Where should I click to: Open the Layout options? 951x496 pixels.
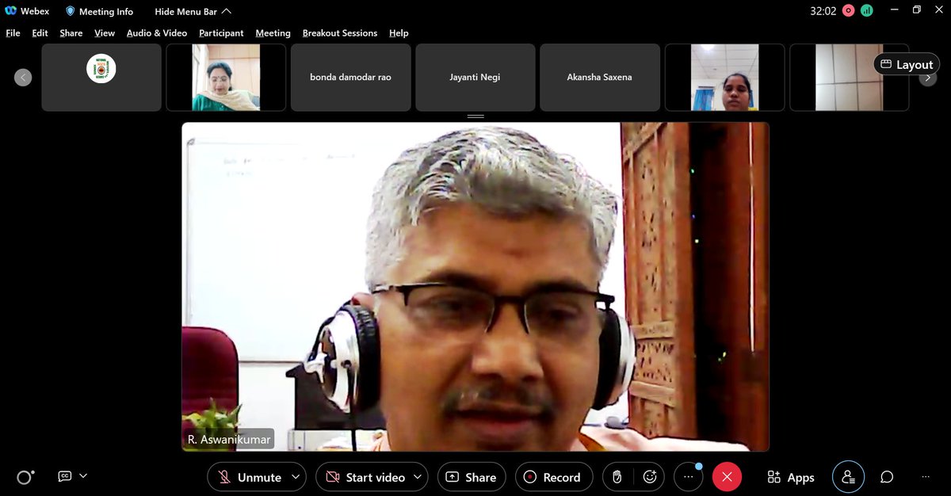907,65
